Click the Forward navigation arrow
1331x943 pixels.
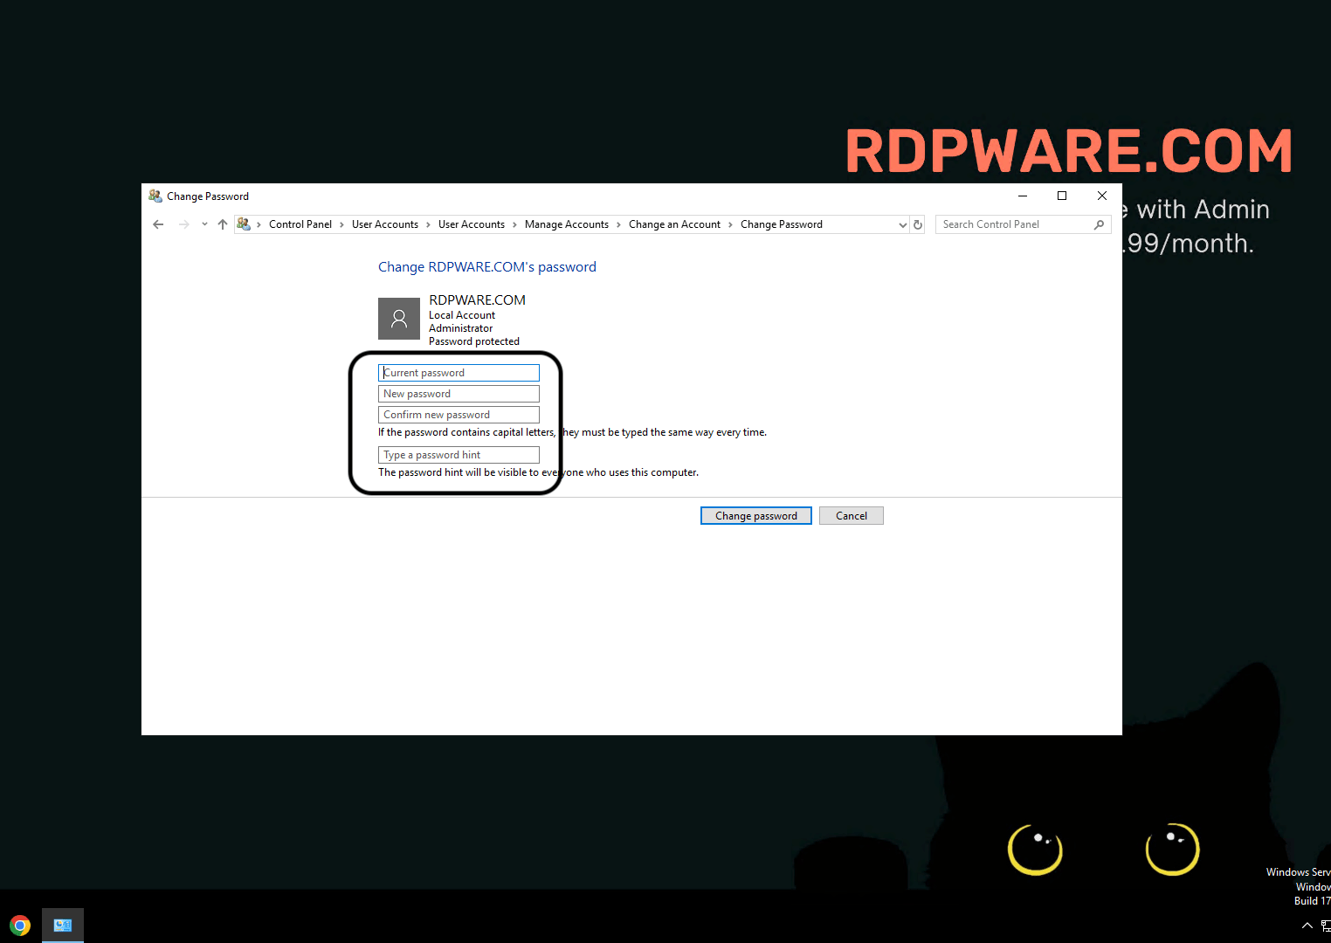184,224
